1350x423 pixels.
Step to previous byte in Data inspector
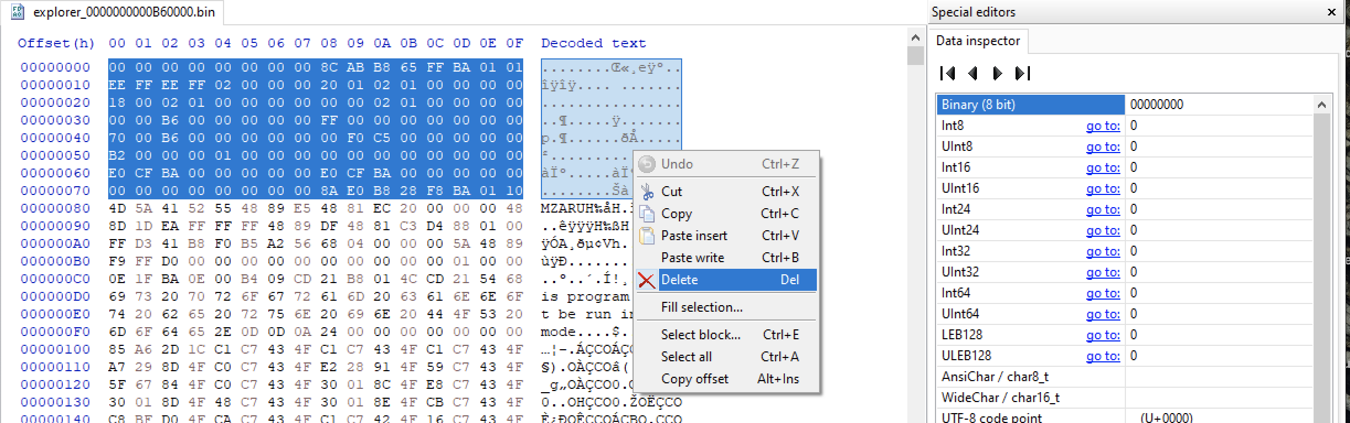(973, 73)
